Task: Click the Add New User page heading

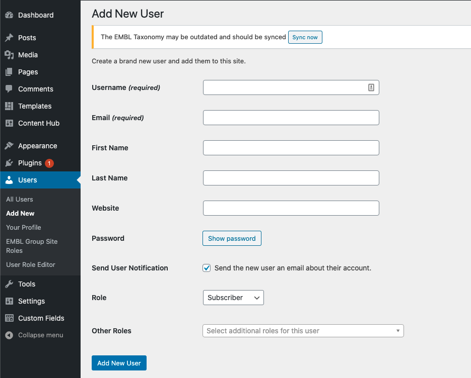Action: [x=127, y=14]
